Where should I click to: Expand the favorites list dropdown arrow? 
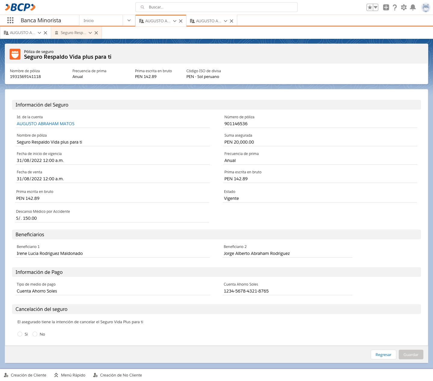tap(376, 8)
